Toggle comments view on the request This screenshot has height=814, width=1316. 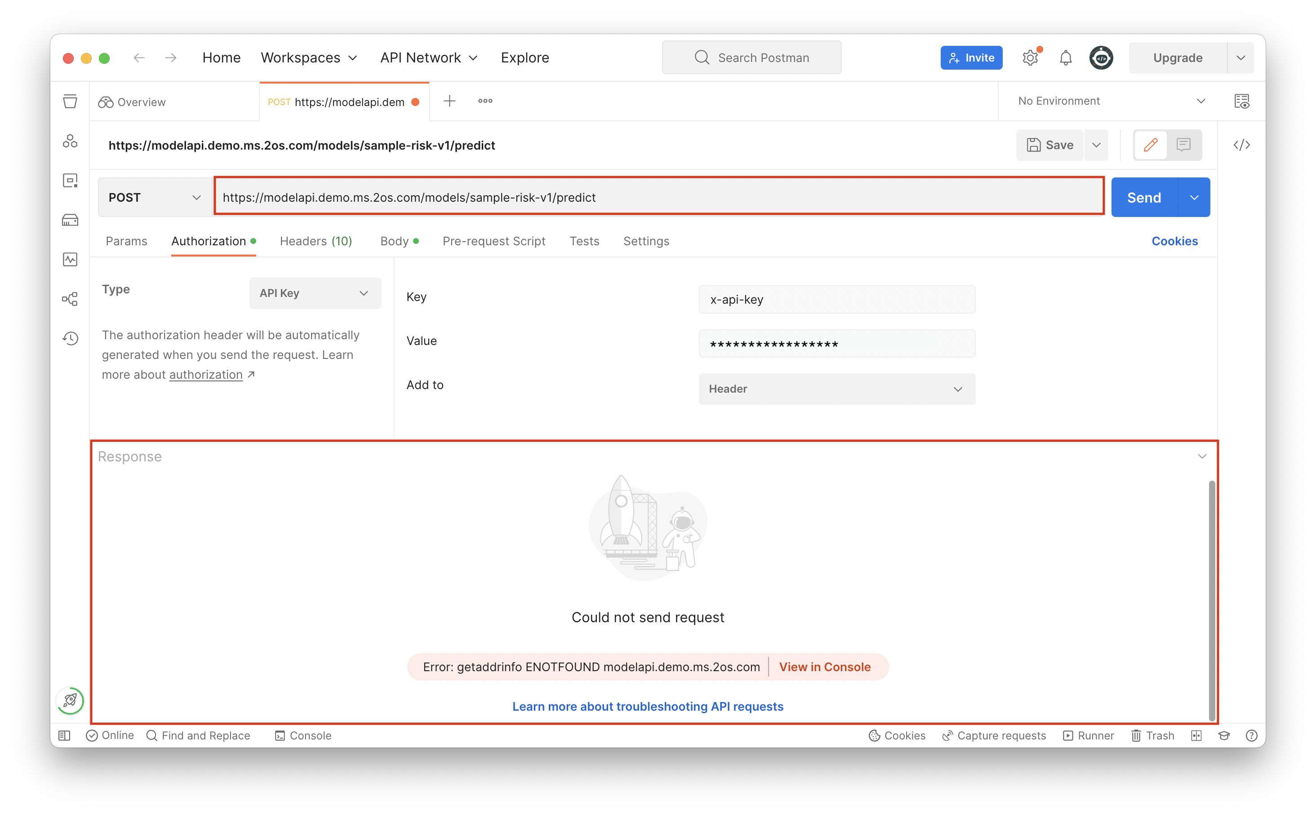point(1183,144)
